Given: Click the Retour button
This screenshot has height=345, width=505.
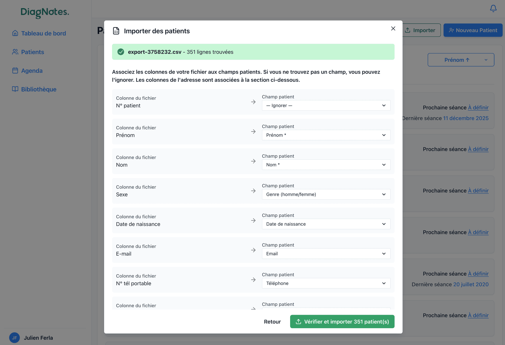Looking at the screenshot, I should 272,322.
